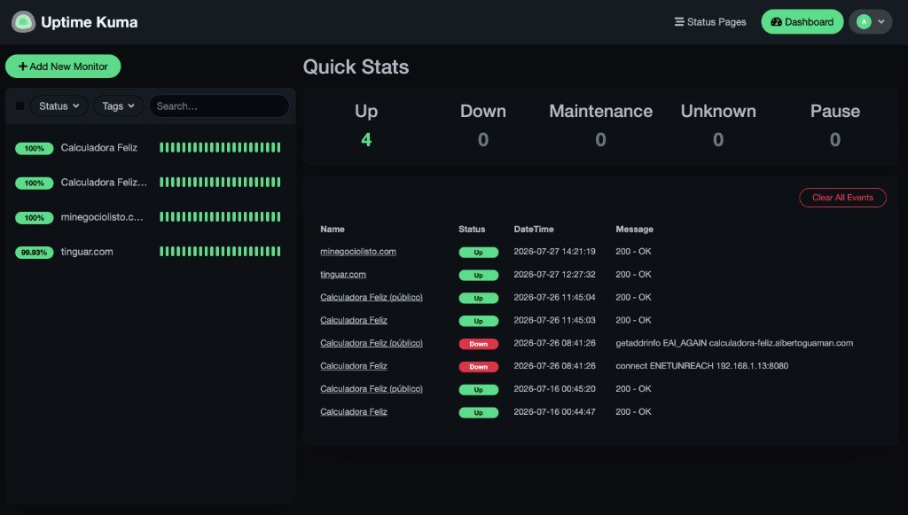Click Down badge beside ENETUNREACH message

click(x=478, y=367)
